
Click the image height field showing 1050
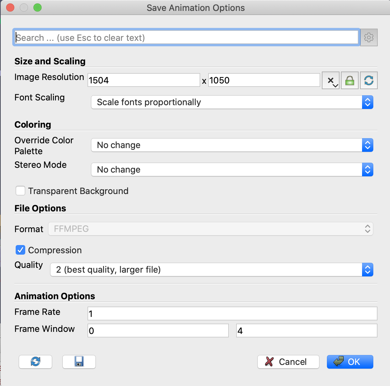[x=264, y=80]
